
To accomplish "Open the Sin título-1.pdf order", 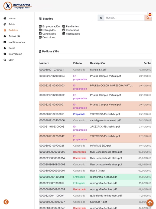I will [95, 202].
